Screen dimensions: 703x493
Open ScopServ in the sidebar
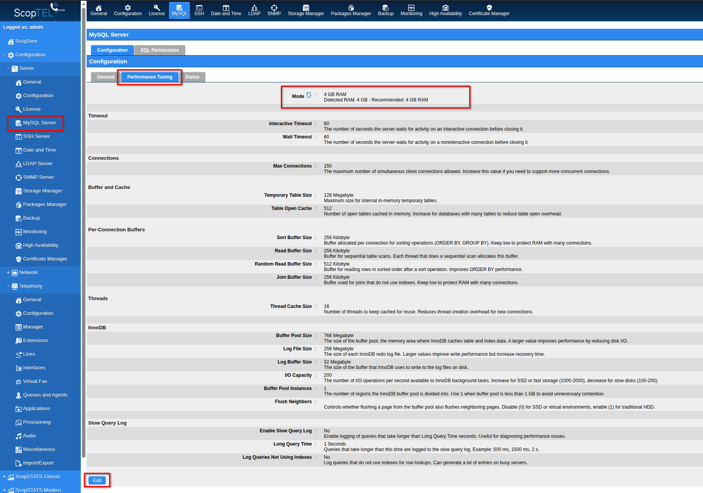[x=26, y=41]
